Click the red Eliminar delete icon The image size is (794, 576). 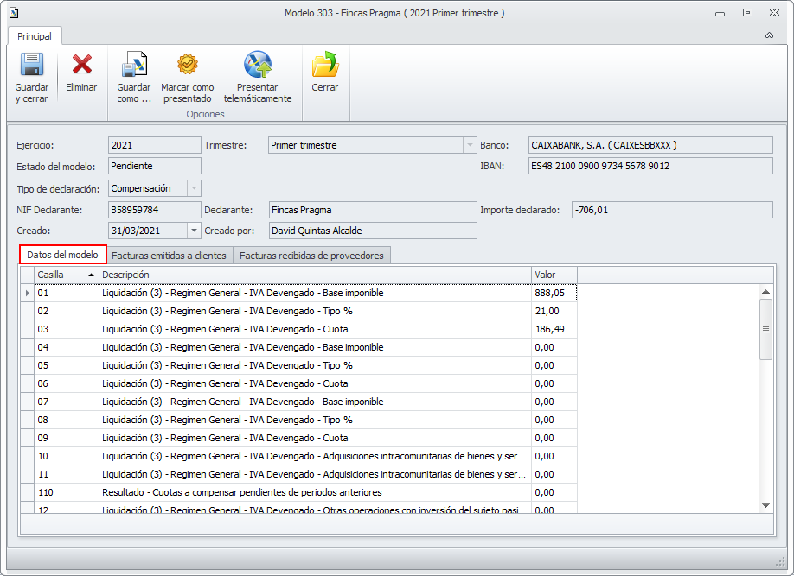tap(81, 66)
